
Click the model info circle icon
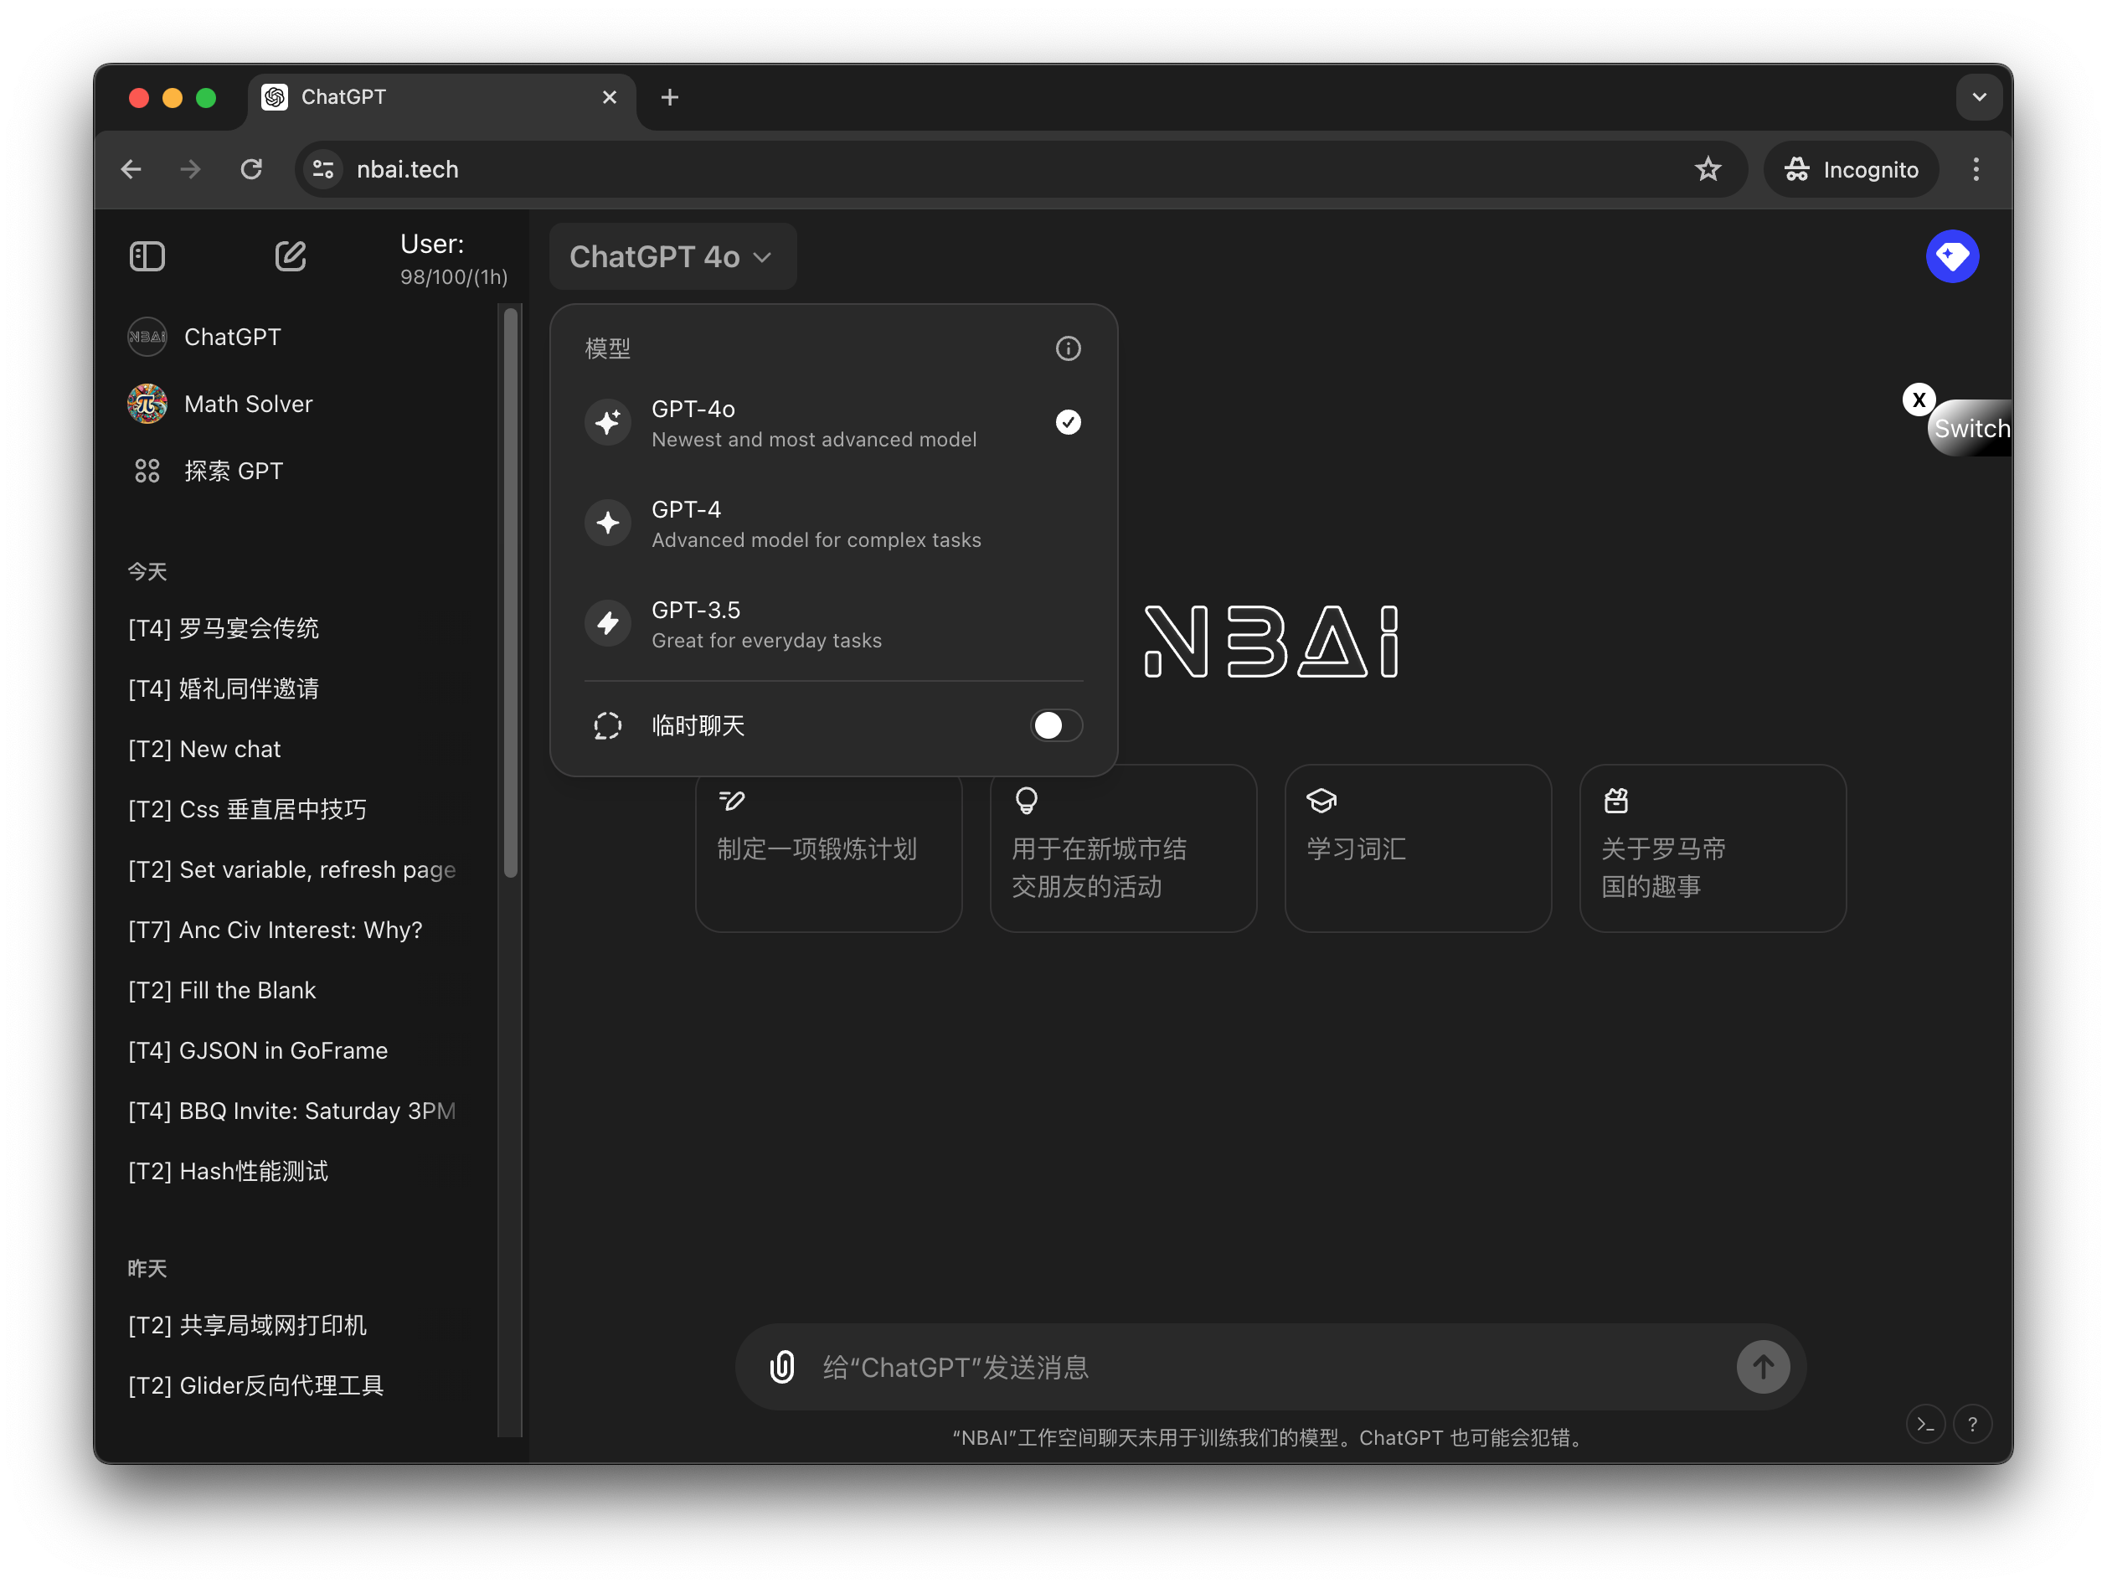pos(1068,348)
